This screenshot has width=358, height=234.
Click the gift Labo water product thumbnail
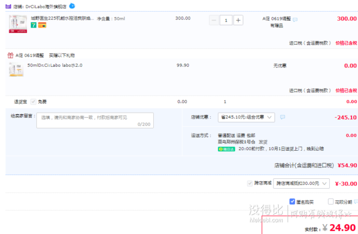coord(16,69)
